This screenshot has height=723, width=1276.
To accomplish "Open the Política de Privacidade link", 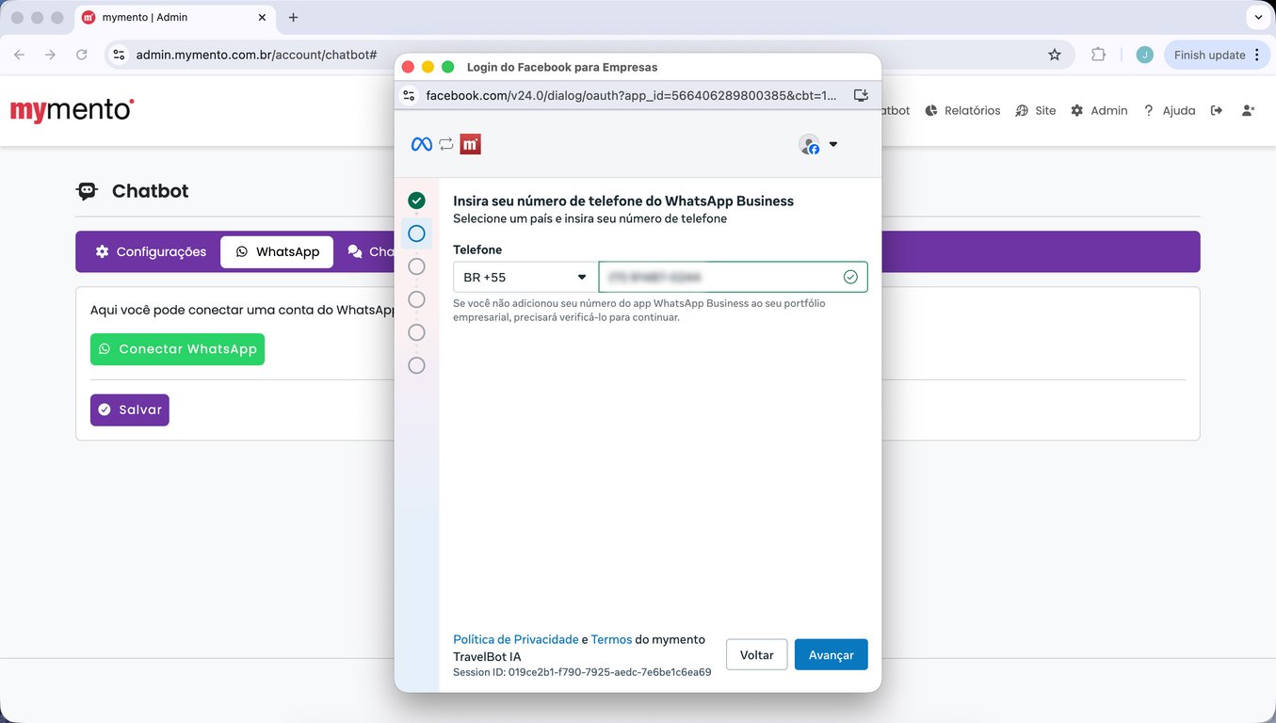I will 516,639.
